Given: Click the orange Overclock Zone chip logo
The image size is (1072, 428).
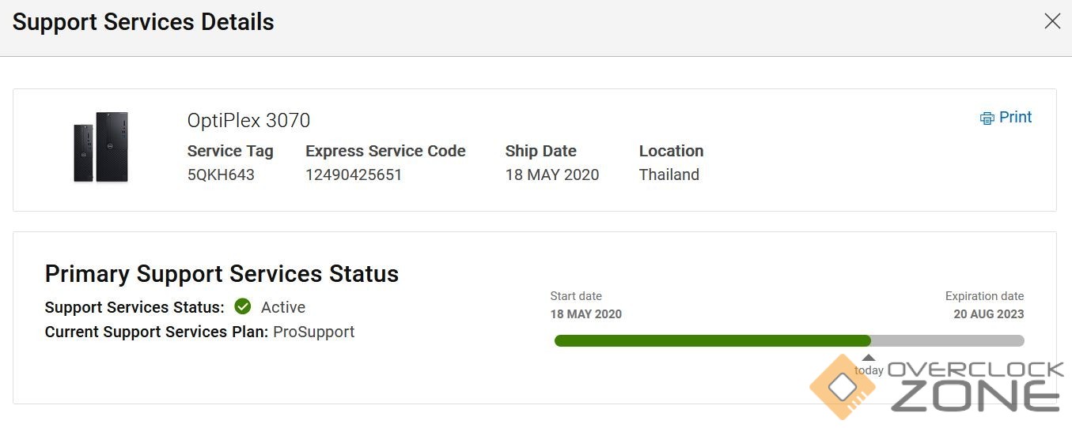Looking at the screenshot, I should tap(843, 386).
